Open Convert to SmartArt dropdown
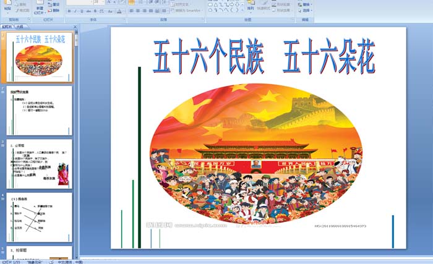Screen dimensions: 433x264 click(x=187, y=11)
